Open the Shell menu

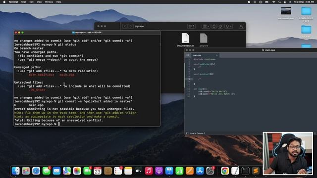pos(24,2)
